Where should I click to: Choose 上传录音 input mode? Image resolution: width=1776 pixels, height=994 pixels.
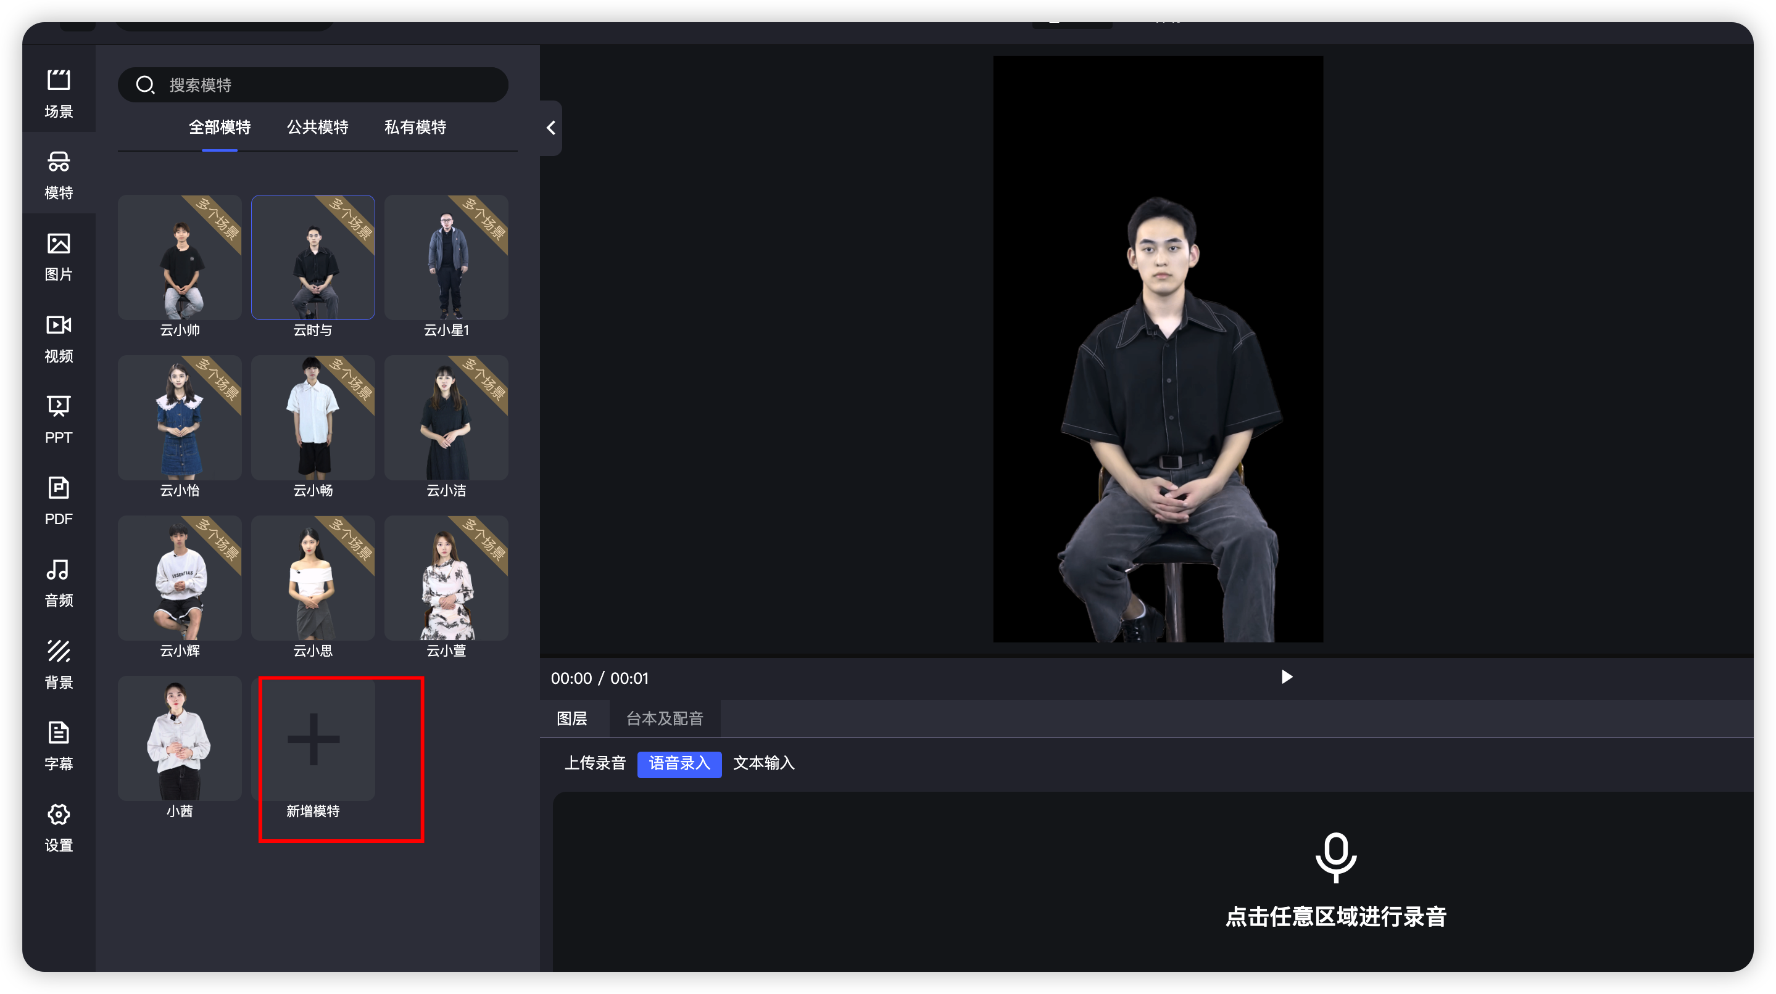click(595, 763)
